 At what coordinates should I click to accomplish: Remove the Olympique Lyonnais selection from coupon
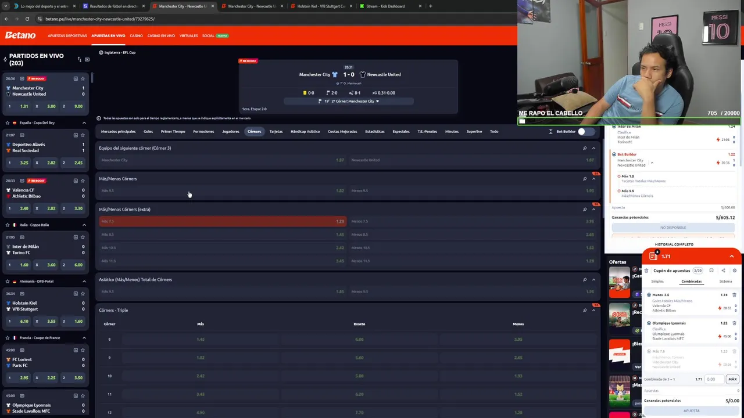[x=734, y=323]
